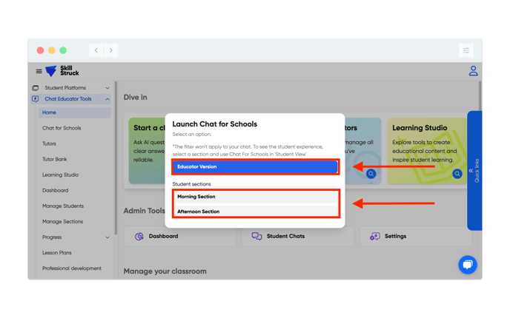Open the Admin Tools Settings button
This screenshot has width=510, height=318.
(416, 236)
